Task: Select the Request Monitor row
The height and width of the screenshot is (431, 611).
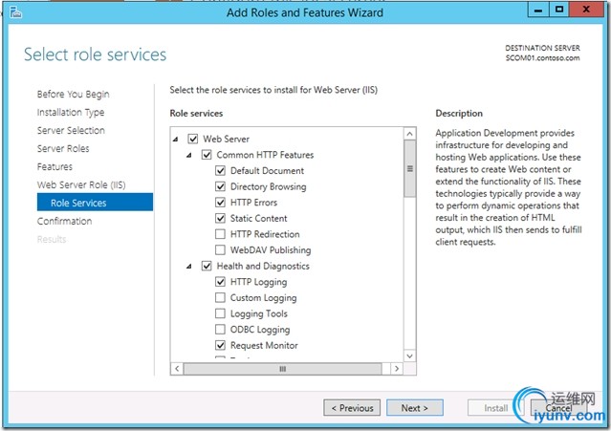Action: click(264, 345)
